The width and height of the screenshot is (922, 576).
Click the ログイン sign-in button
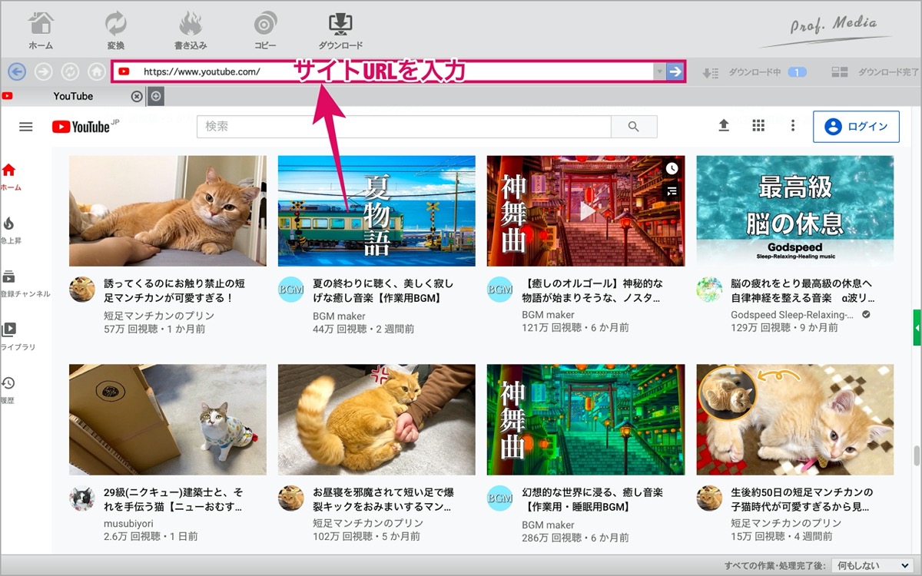point(856,127)
